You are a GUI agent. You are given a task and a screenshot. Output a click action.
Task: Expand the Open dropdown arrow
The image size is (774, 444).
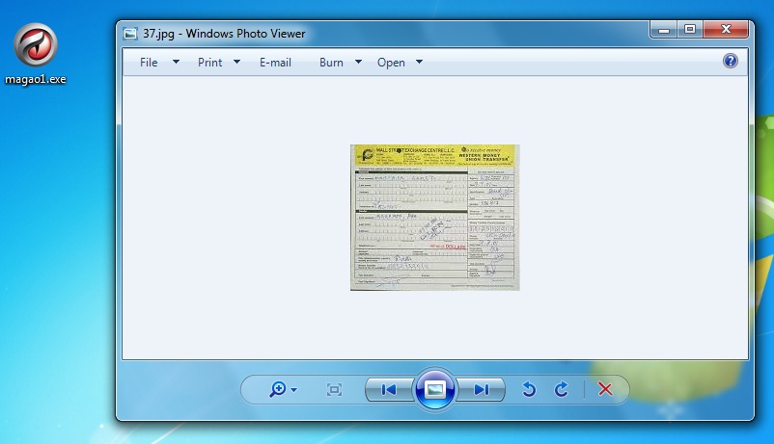tap(419, 62)
